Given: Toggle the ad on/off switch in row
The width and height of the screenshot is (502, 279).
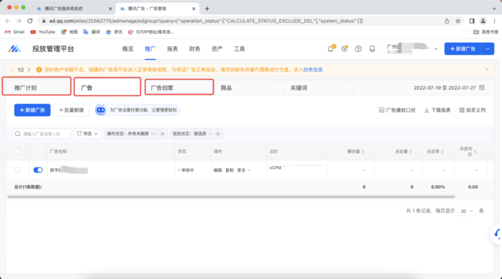Looking at the screenshot, I should (38, 170).
